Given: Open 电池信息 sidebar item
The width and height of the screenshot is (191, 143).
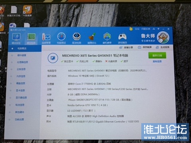Looking at the screenshot, I should click(20, 105).
